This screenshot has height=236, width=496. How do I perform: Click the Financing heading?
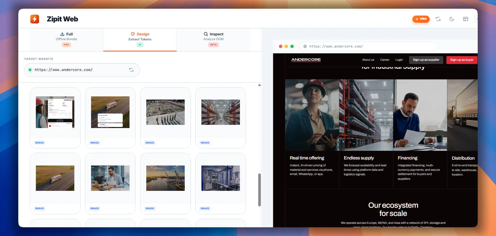[x=408, y=158]
